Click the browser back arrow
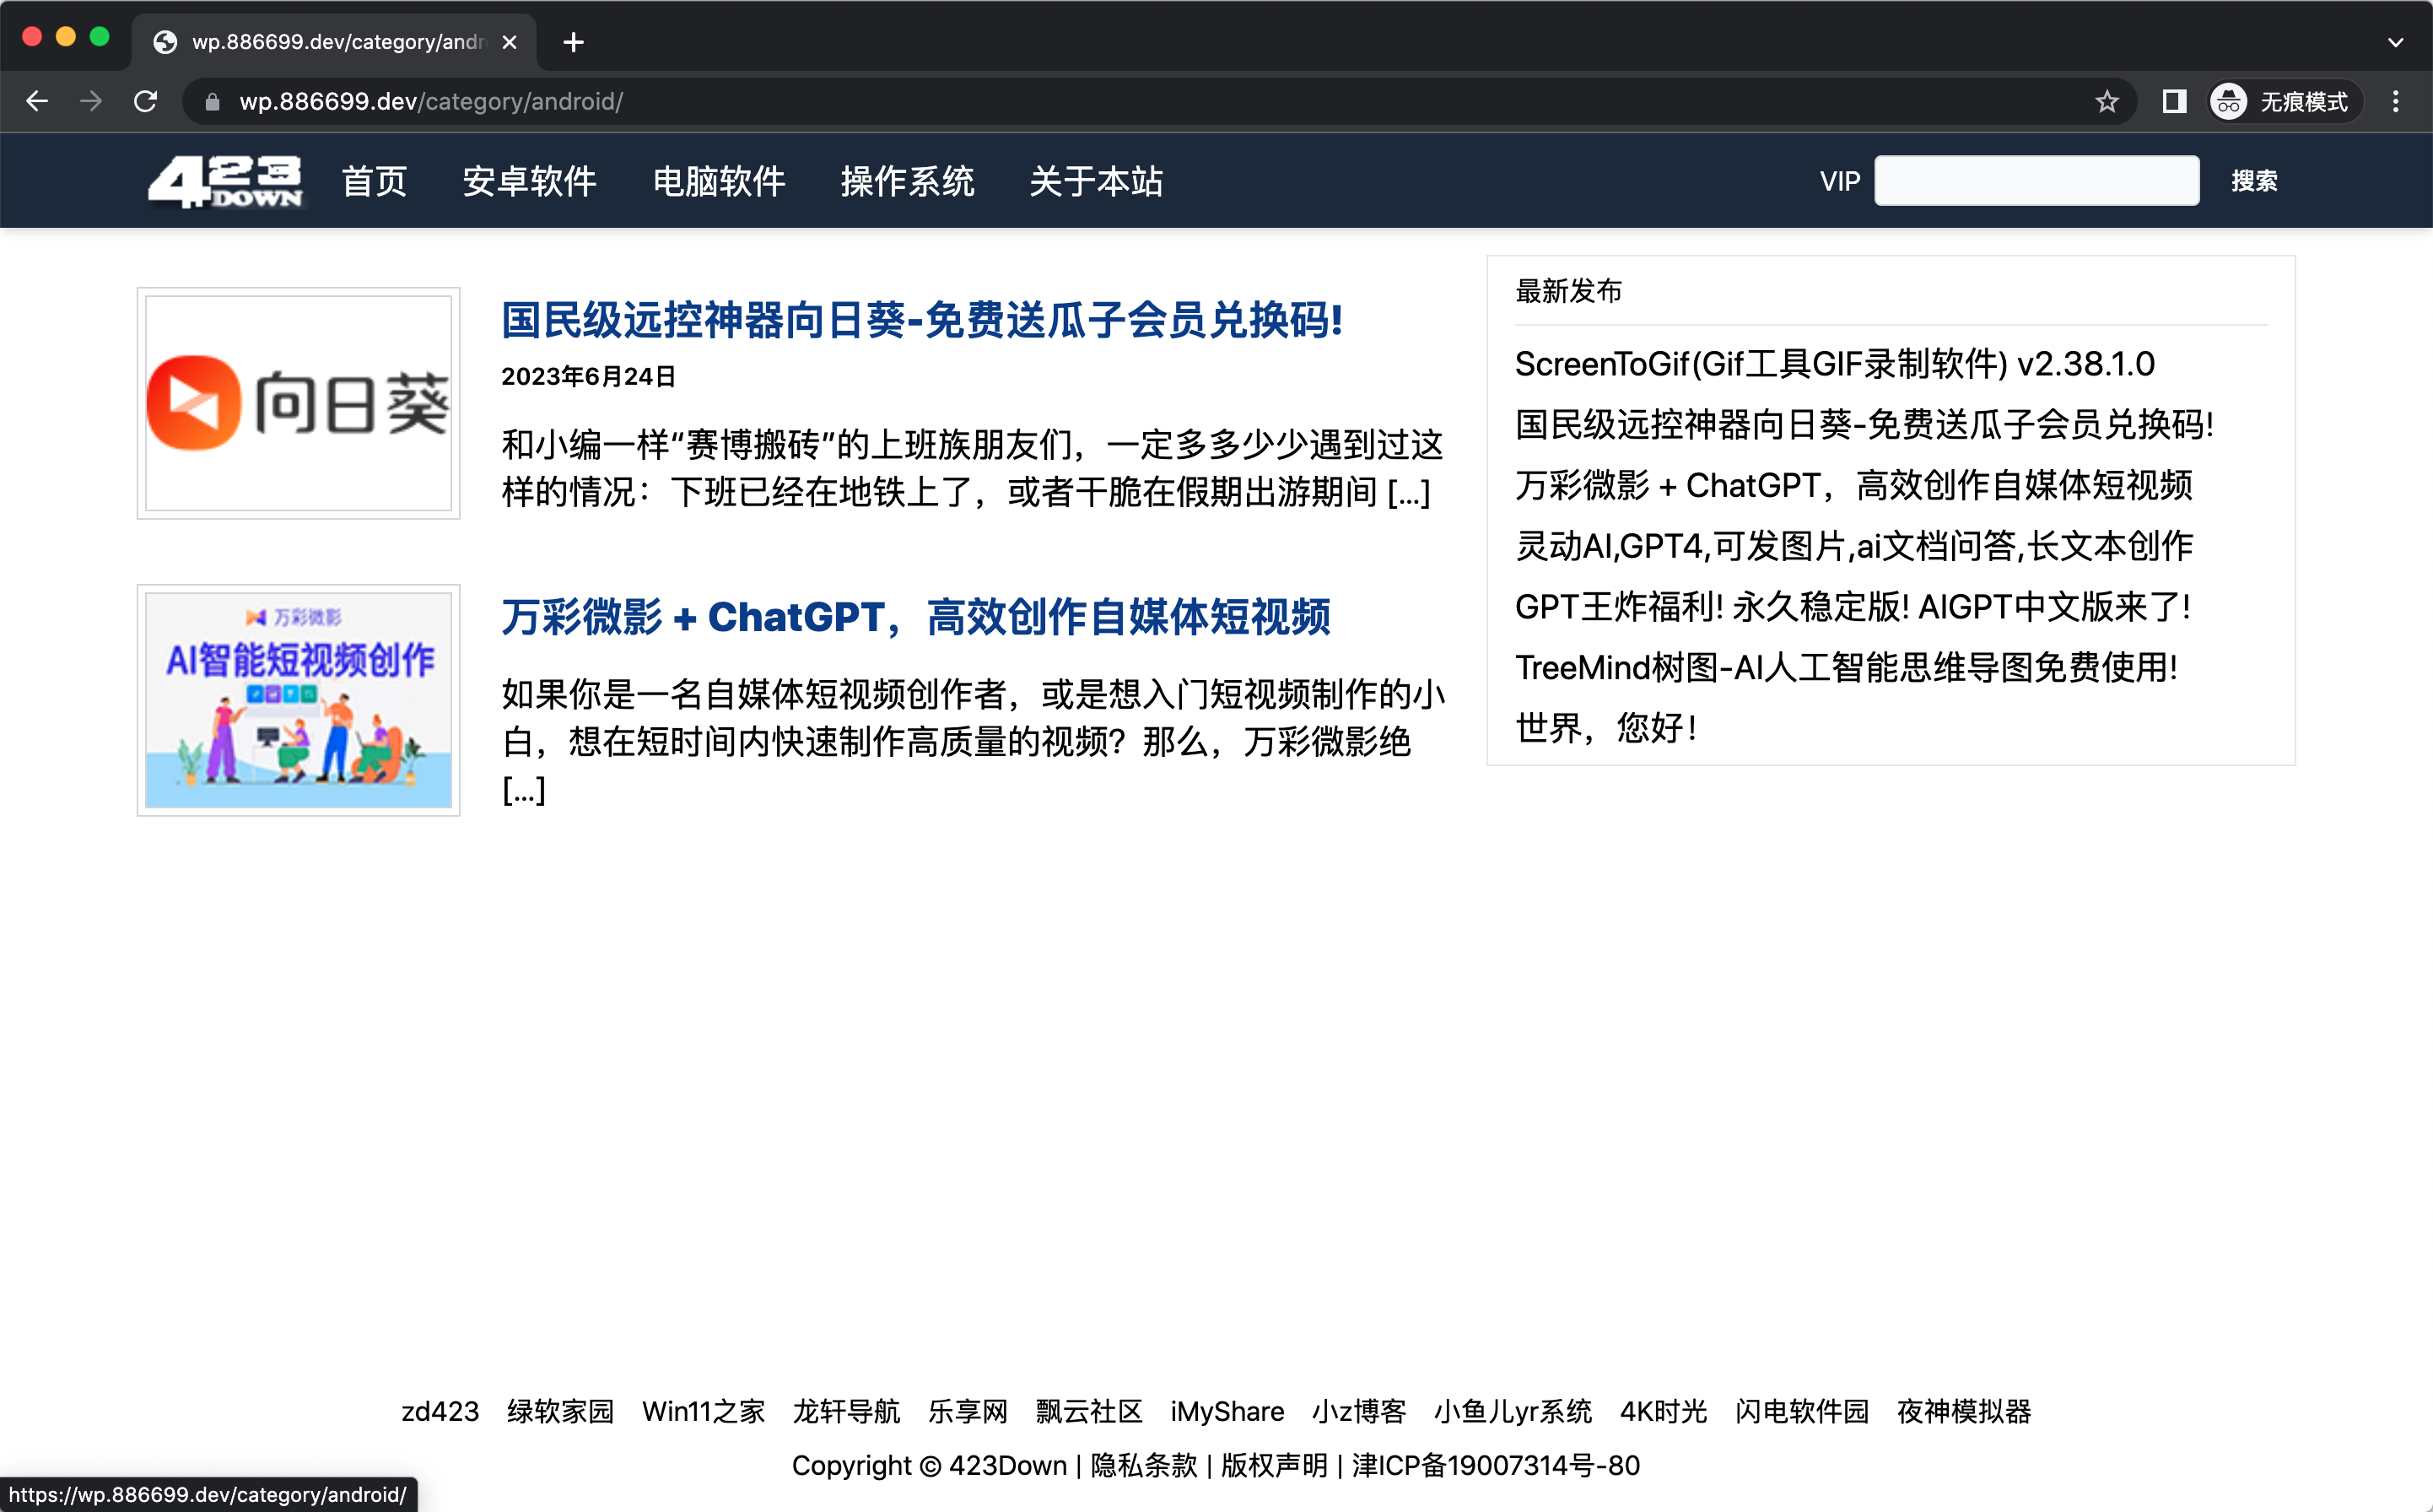The height and width of the screenshot is (1512, 2433). (37, 101)
